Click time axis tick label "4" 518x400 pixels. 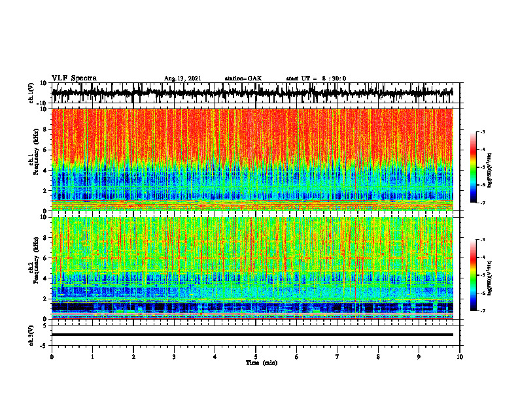pyautogui.click(x=215, y=357)
